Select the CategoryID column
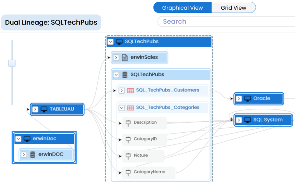This screenshot has width=295, height=182. point(145,139)
